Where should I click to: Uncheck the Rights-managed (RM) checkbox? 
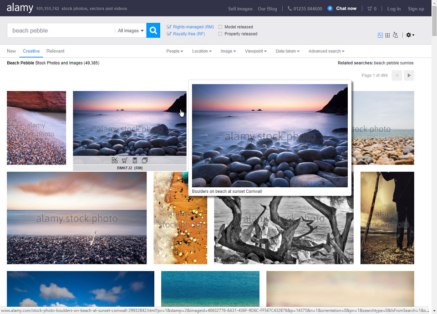coord(169,27)
